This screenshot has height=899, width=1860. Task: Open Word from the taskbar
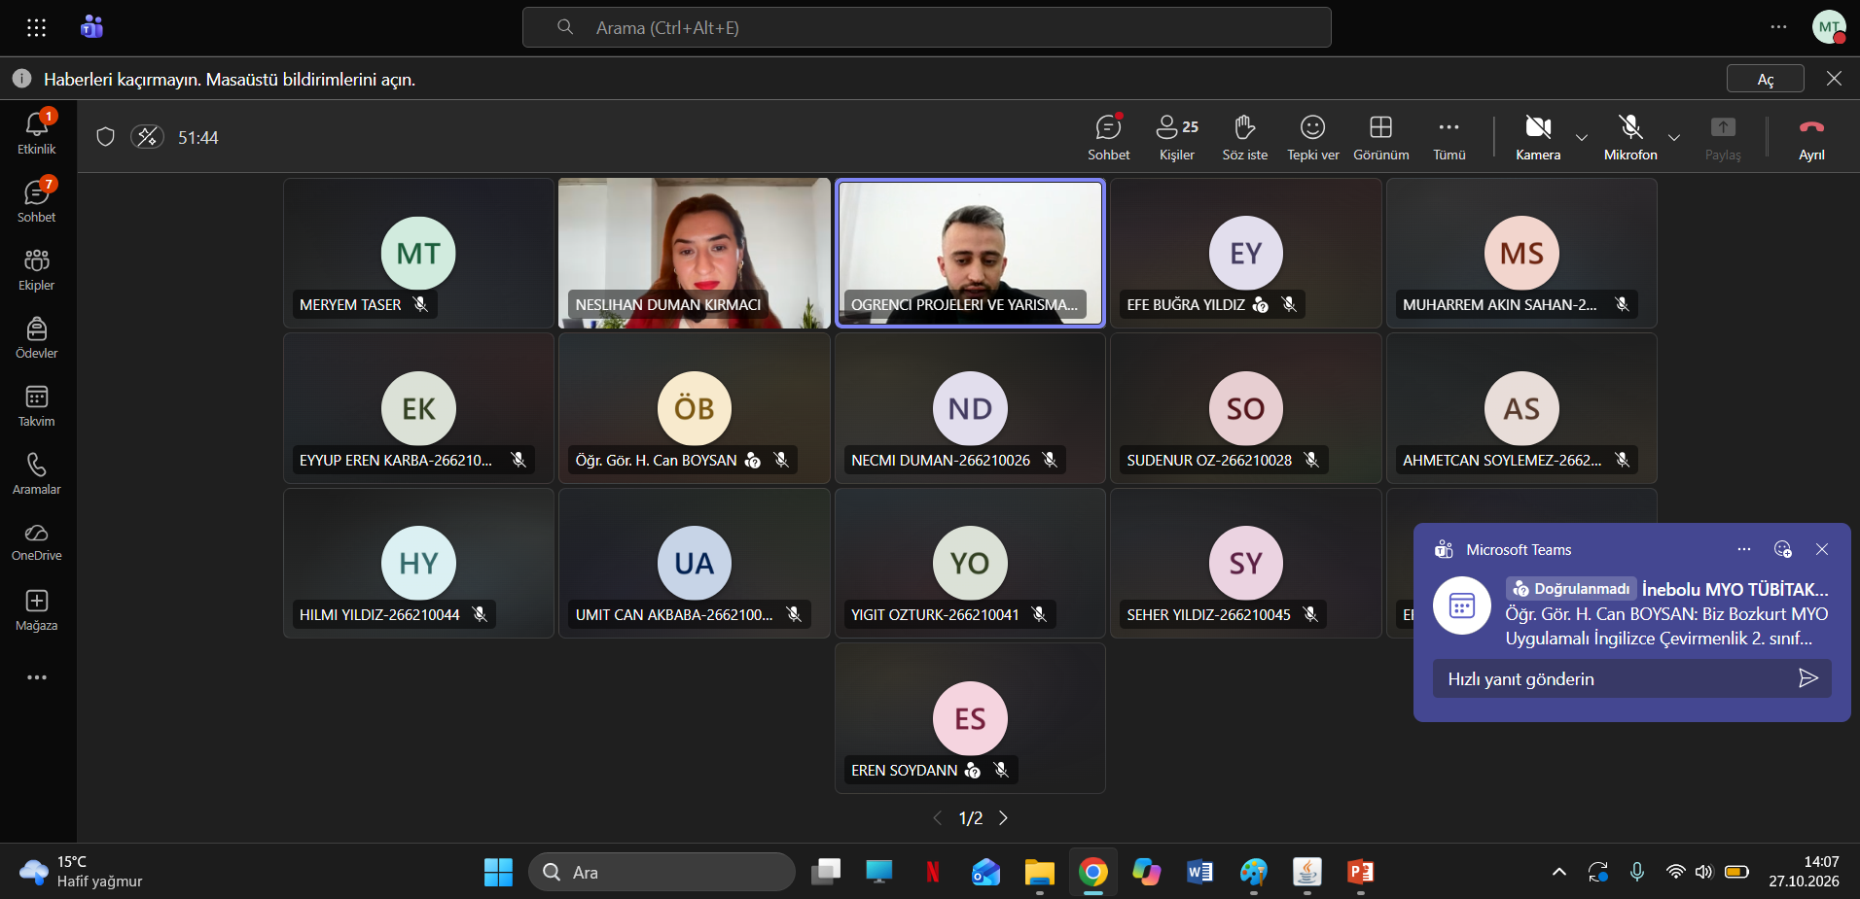1200,872
